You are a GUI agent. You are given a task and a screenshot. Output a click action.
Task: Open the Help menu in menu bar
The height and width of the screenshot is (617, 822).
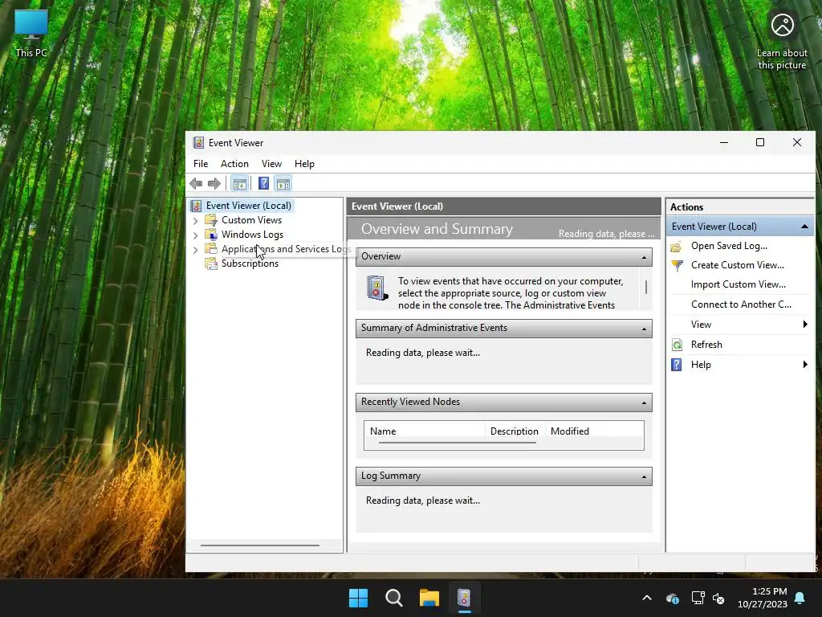(304, 164)
